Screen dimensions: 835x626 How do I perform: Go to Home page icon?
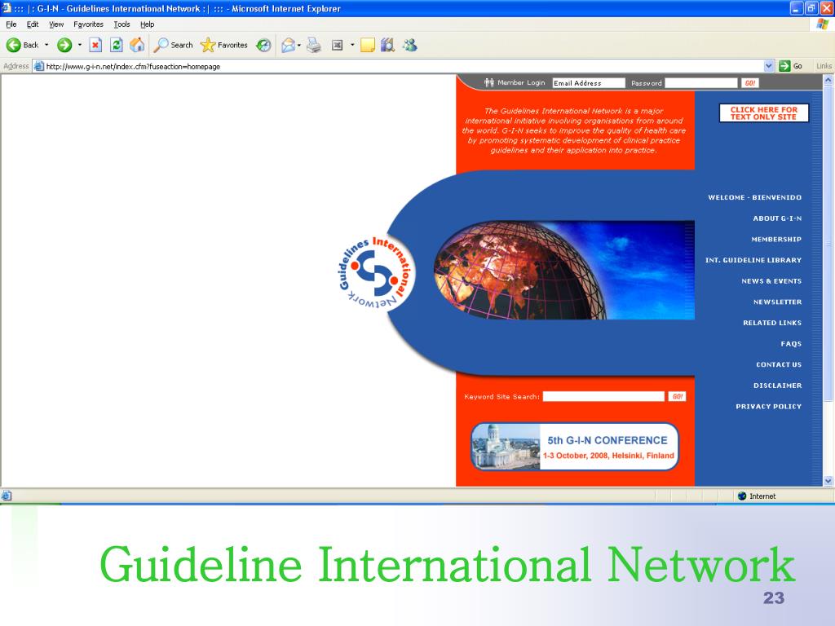point(137,46)
